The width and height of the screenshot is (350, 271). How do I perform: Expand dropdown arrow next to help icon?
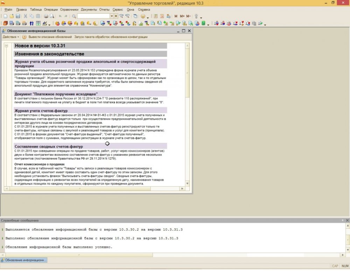coord(148,17)
